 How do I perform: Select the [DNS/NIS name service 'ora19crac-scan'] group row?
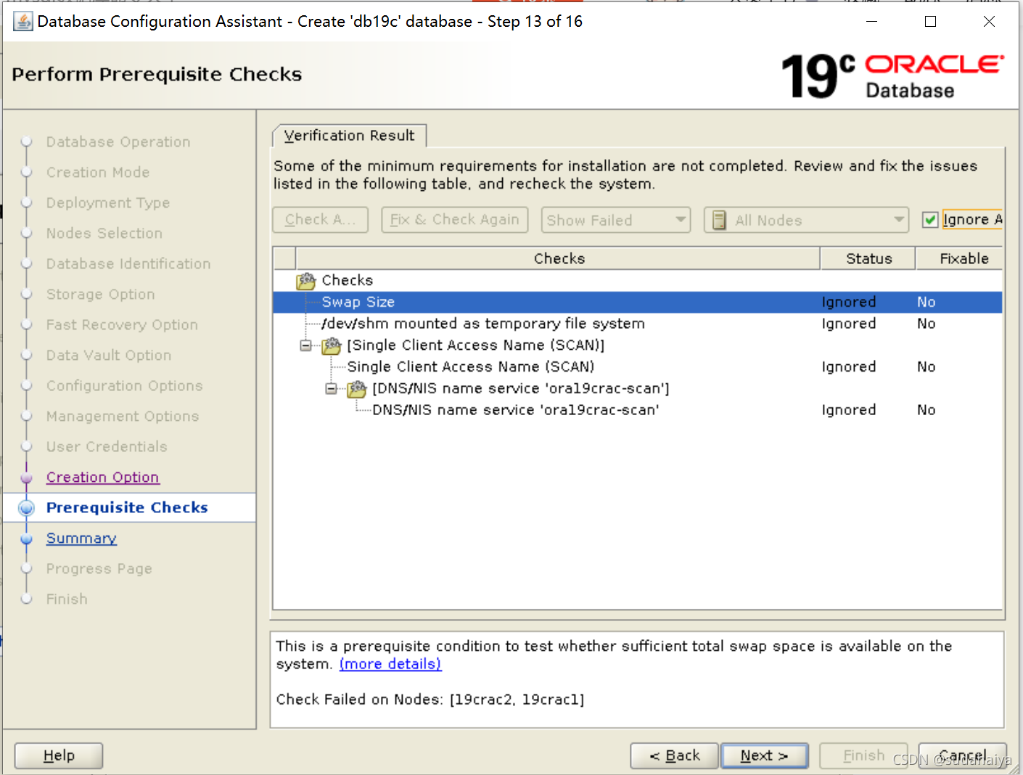(637, 389)
